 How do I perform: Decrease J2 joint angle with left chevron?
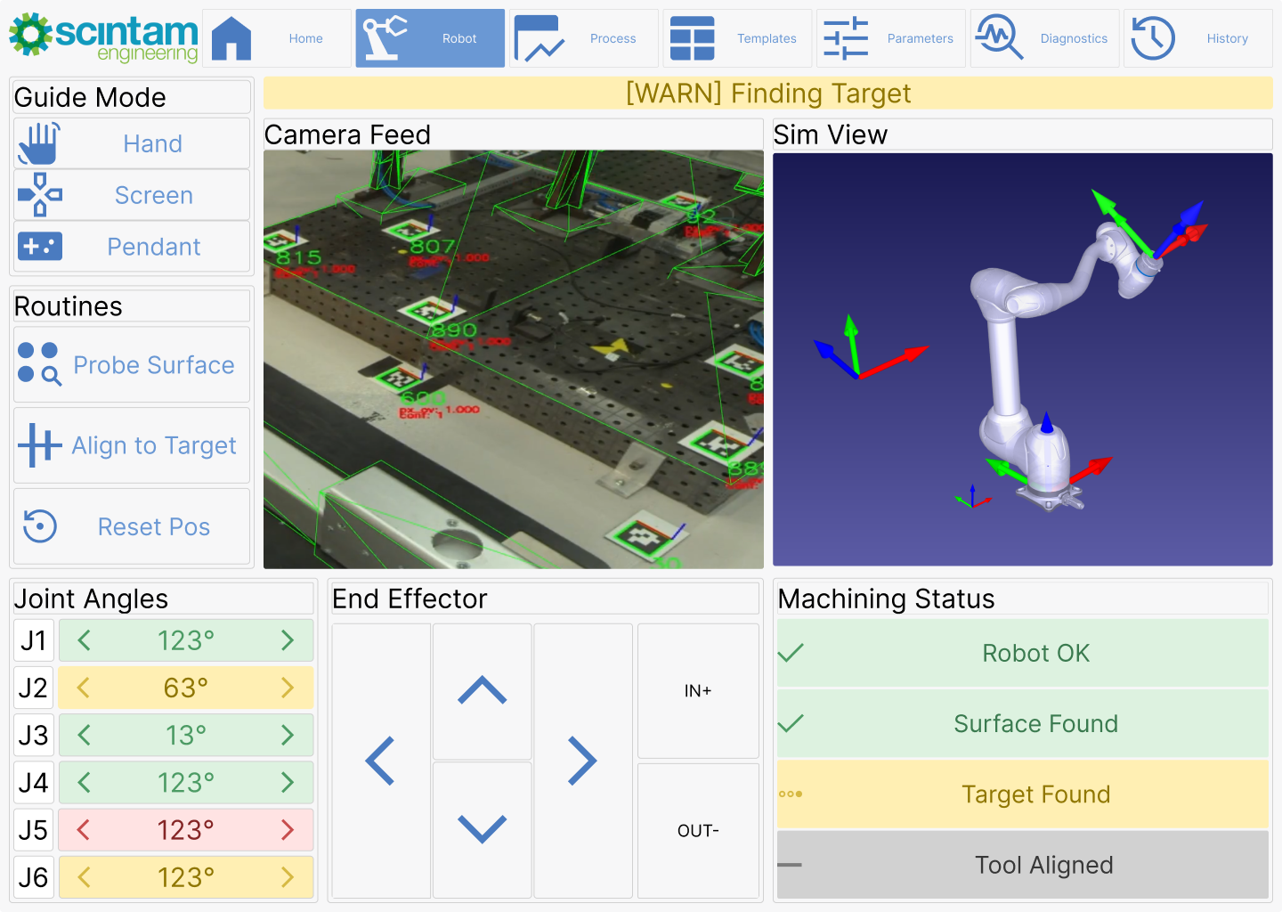pyautogui.click(x=84, y=688)
